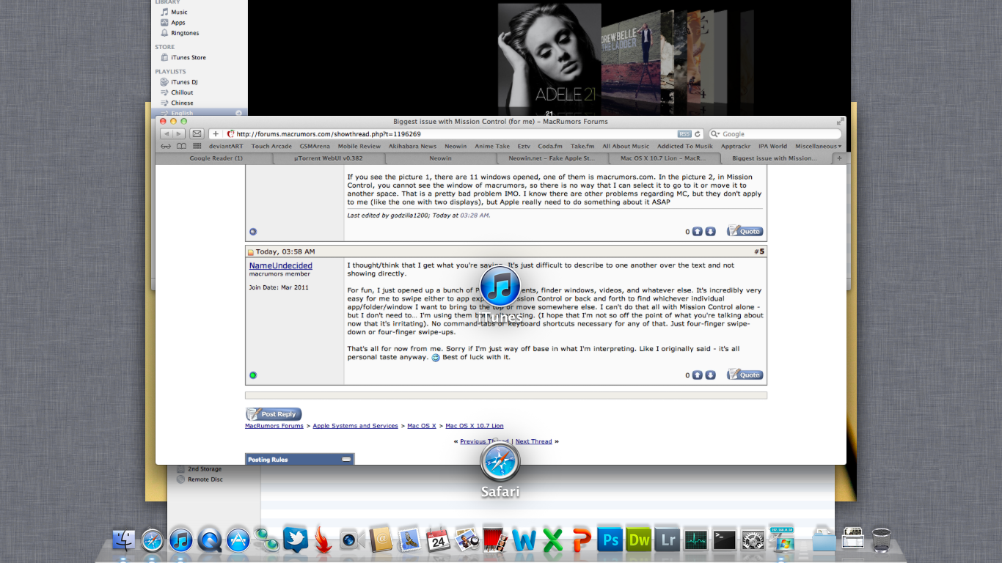Go to Next Thread link
This screenshot has width=1002, height=563.
(533, 441)
